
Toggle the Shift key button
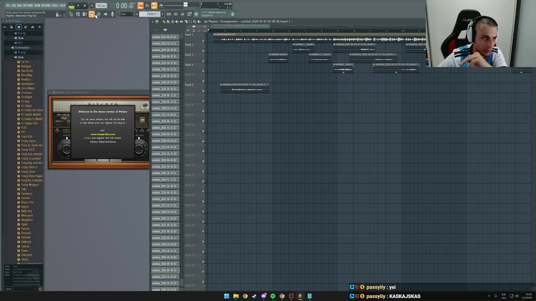click(169, 14)
